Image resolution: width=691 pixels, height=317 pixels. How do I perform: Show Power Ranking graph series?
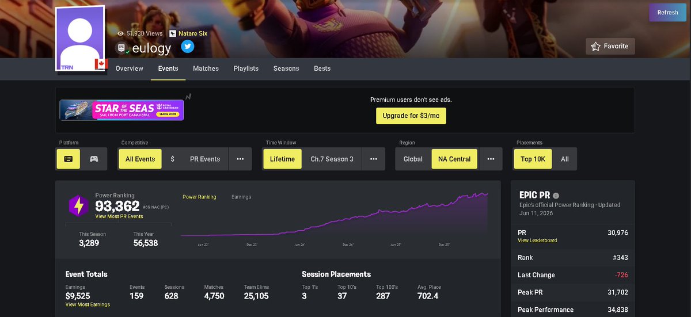(x=199, y=197)
